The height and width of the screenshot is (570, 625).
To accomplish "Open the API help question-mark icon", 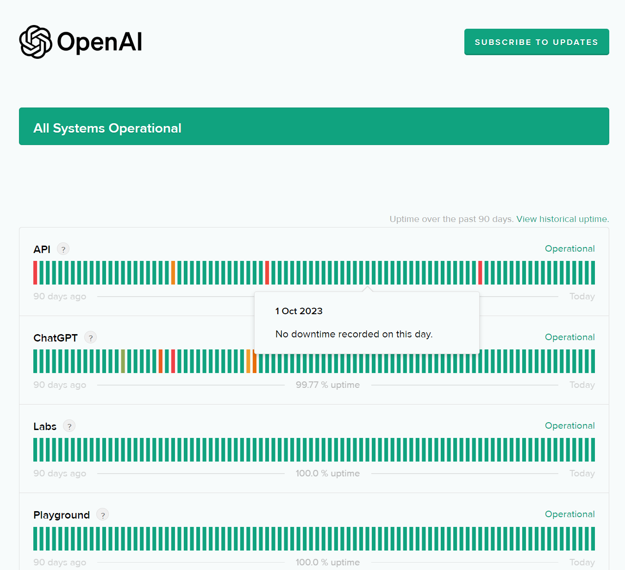I will coord(63,249).
